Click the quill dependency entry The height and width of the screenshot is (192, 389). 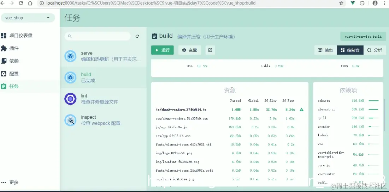tap(348, 118)
